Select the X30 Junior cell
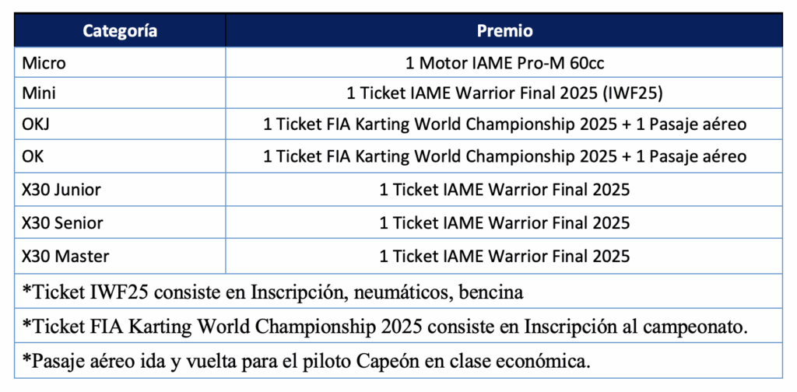This screenshot has width=797, height=392. pos(61,189)
